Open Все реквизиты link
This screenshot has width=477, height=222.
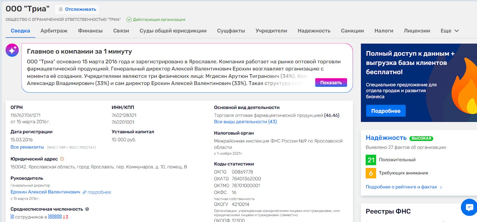click(x=27, y=147)
